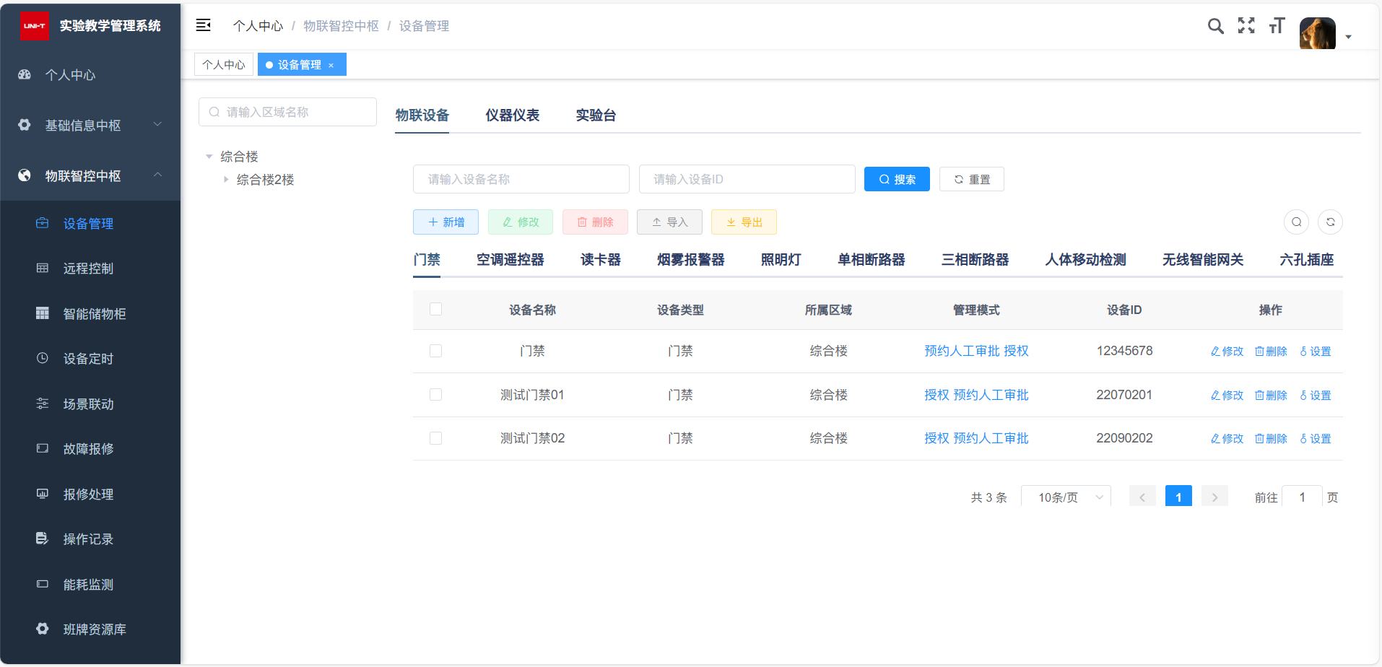
Task: Click the 请输入设备名称 input field
Action: coord(521,180)
